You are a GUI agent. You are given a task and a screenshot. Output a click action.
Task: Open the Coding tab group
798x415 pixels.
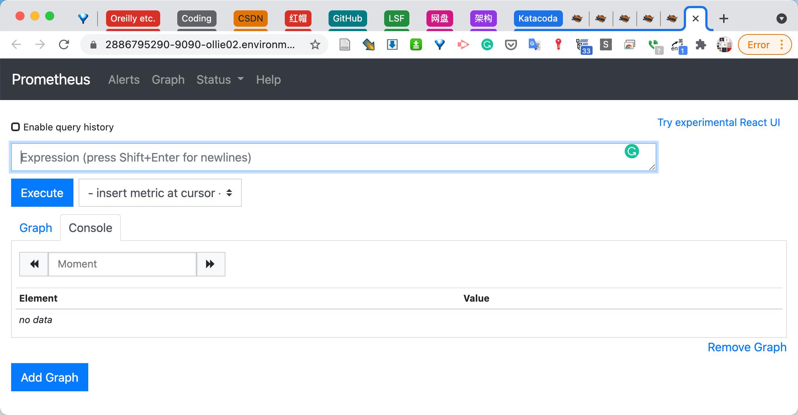click(x=197, y=19)
